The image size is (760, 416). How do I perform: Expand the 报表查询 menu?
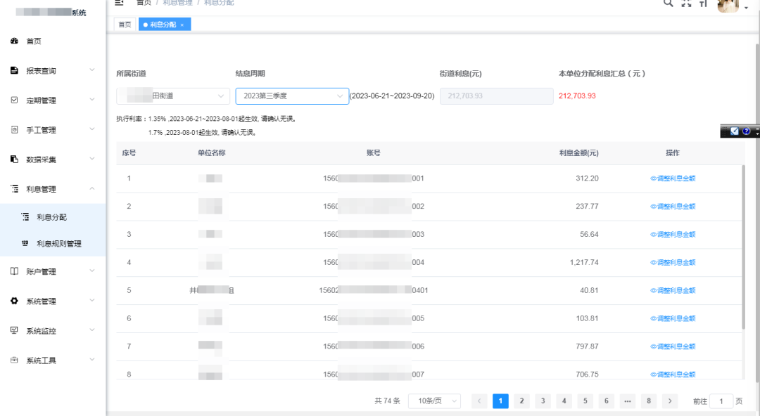point(53,71)
